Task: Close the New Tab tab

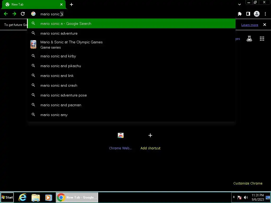Action: click(x=61, y=4)
